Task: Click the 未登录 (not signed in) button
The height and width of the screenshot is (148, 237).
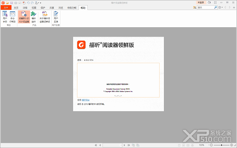Action: point(201,3)
